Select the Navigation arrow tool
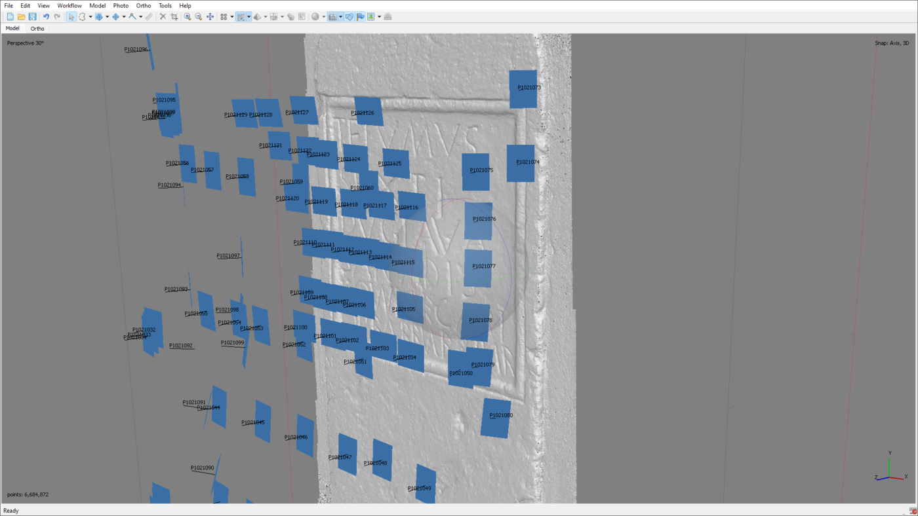 pos(71,16)
